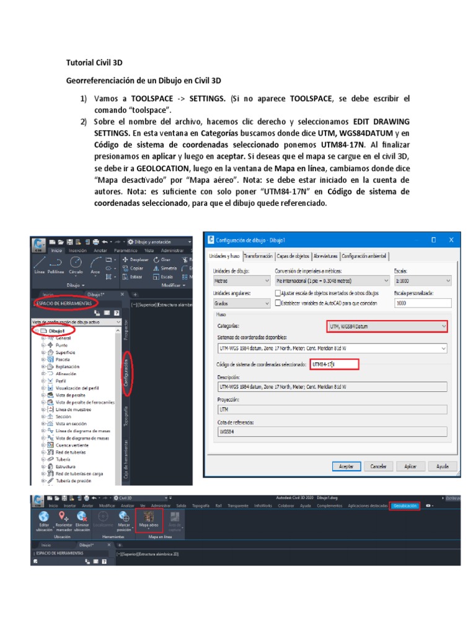Screen dimensions: 476x635
Task: Click the Ayuda button
Action: 443,466
